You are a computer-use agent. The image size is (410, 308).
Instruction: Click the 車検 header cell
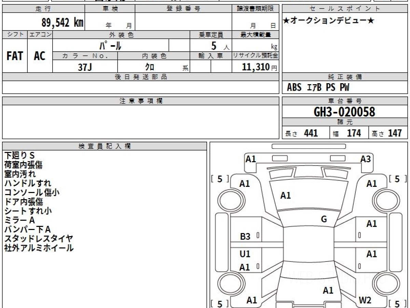110,9
